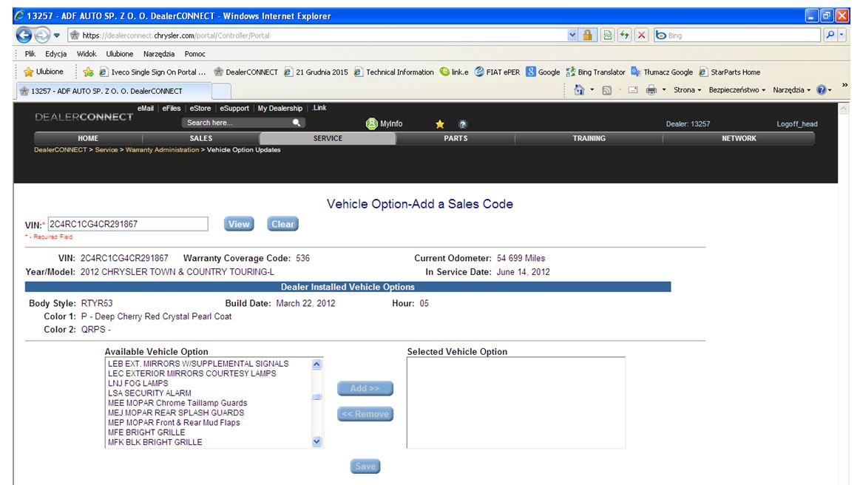
Task: Switch to the PARTS navigation tab
Action: pos(456,138)
